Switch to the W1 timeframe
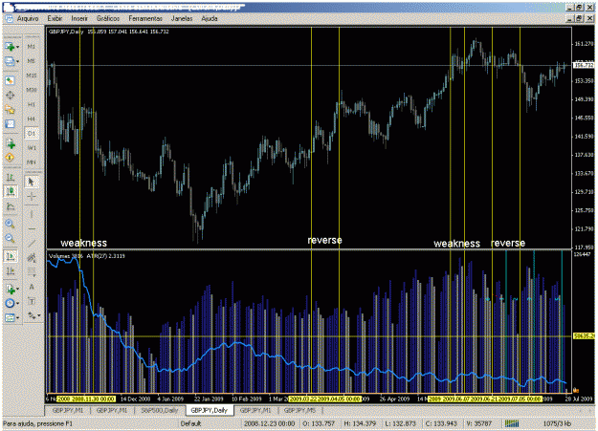 [x=32, y=148]
